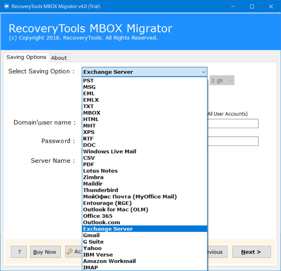281x271 pixels.
Task: Select IBM Verse option
Action: [x=144, y=255]
